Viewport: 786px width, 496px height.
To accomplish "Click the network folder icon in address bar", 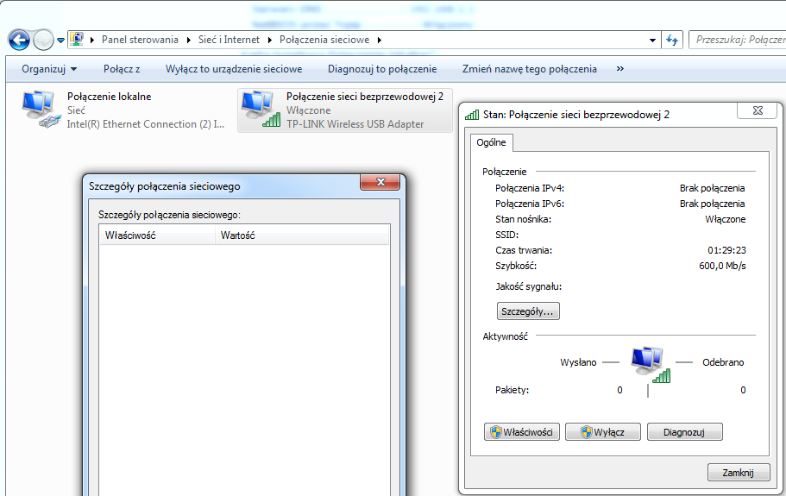I will pyautogui.click(x=78, y=40).
